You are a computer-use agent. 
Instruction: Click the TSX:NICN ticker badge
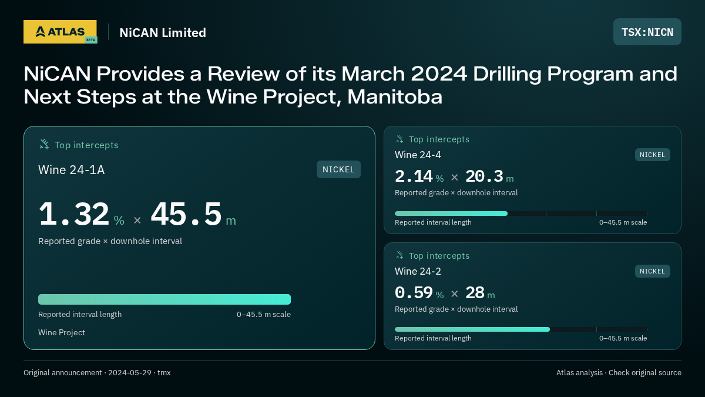tap(647, 32)
